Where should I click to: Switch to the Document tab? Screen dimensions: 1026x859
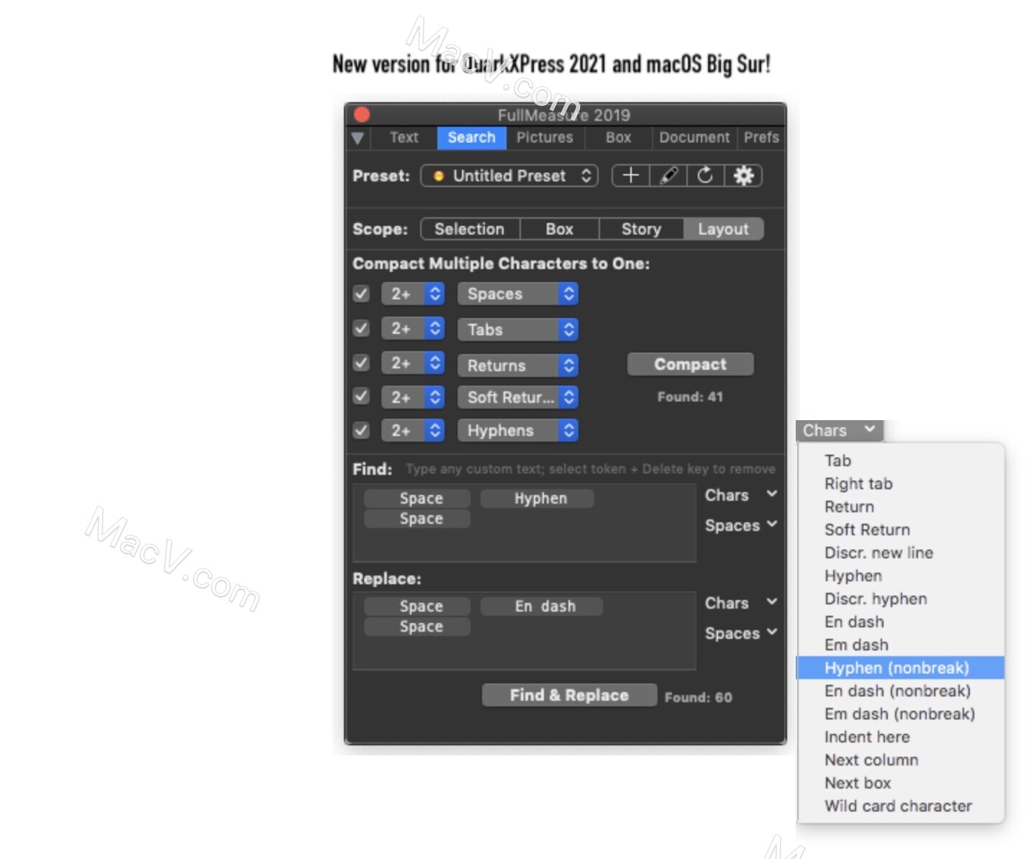tap(694, 137)
